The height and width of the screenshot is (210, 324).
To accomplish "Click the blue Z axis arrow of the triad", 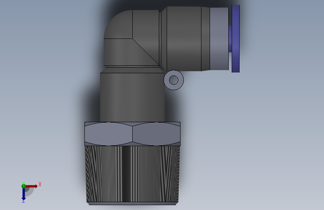I will [x=24, y=194].
